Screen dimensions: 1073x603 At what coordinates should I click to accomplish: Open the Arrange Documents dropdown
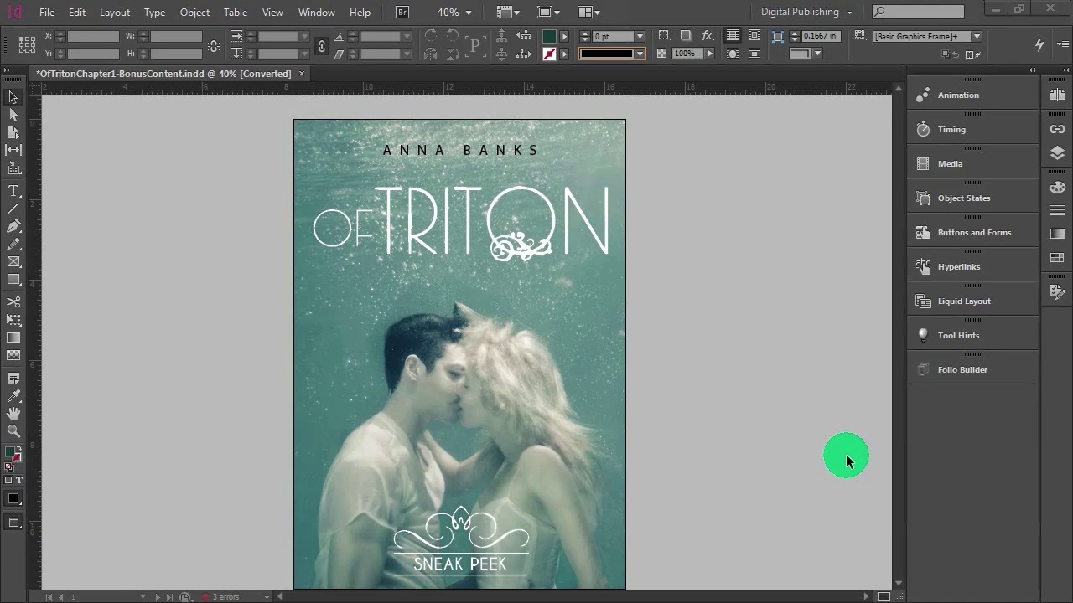click(x=588, y=12)
